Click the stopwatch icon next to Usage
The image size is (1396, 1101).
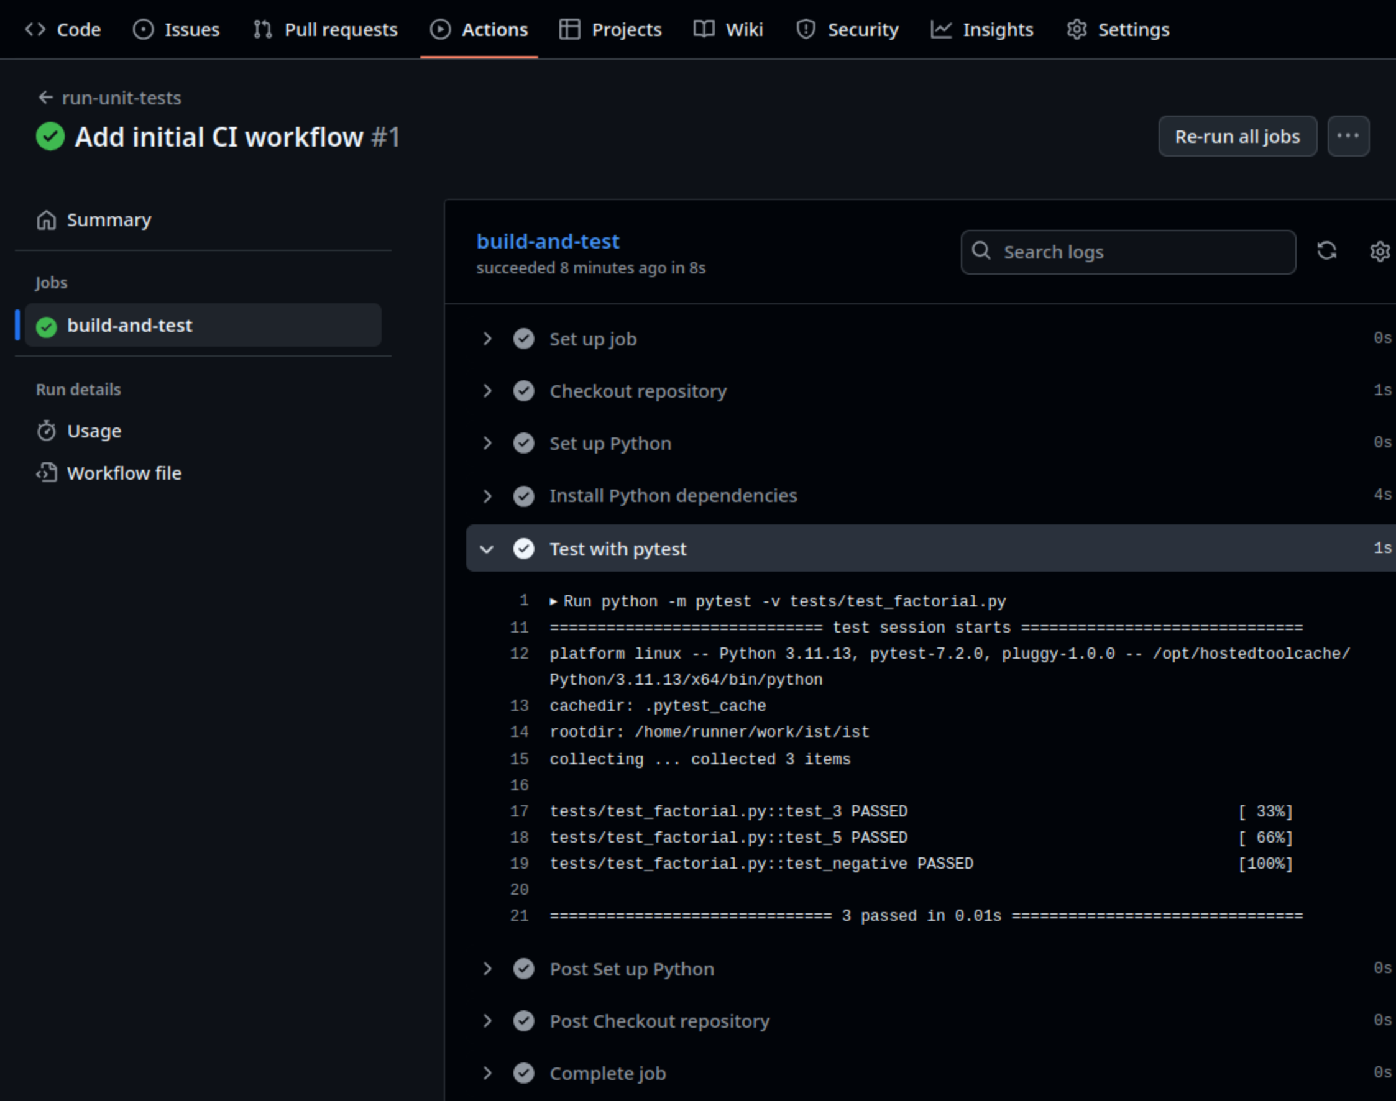(47, 431)
